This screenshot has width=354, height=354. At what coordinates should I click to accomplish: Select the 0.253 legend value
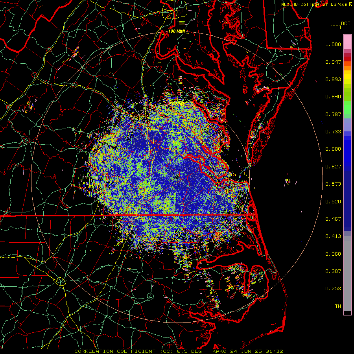(333, 289)
